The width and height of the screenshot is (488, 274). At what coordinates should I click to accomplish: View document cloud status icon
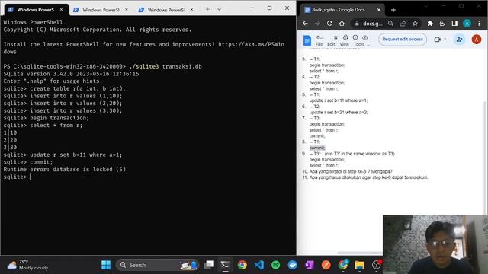(x=364, y=37)
